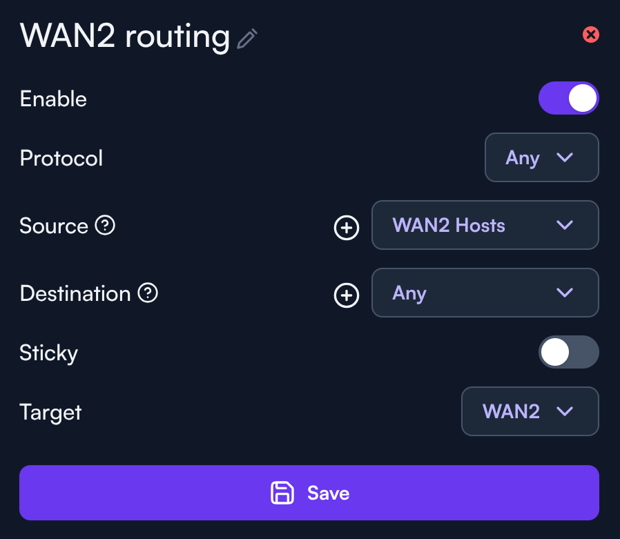The height and width of the screenshot is (539, 620).
Task: Click the help icon beside Destination
Action: 148,293
